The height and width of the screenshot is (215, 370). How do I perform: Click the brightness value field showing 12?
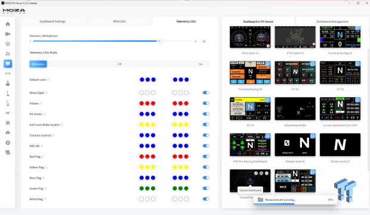click(x=204, y=41)
